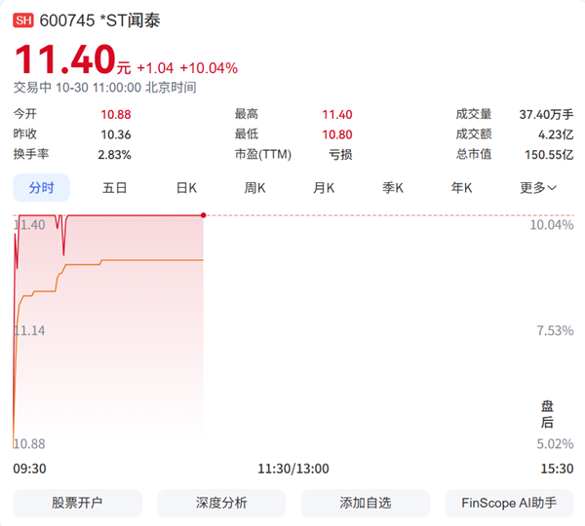Screen dimensions: 585x526
Task: Click the 7.53% axis label on chart
Action: click(555, 330)
